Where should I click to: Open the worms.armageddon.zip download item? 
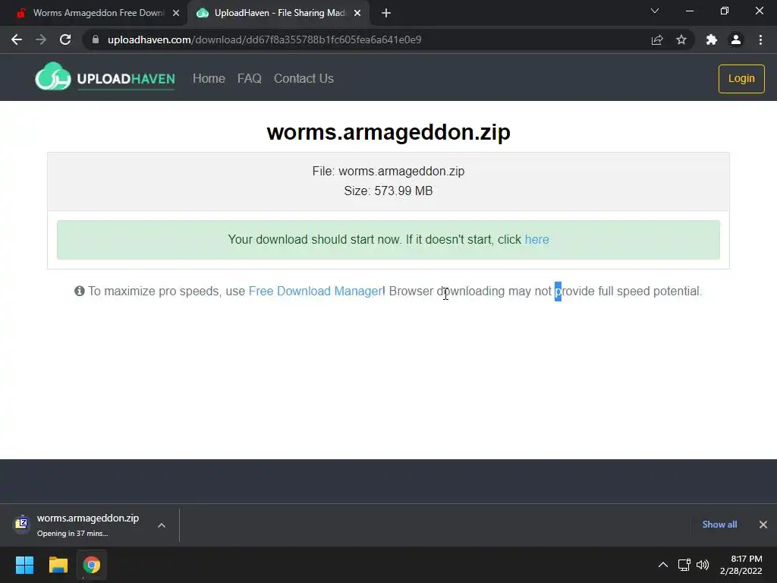coord(88,525)
